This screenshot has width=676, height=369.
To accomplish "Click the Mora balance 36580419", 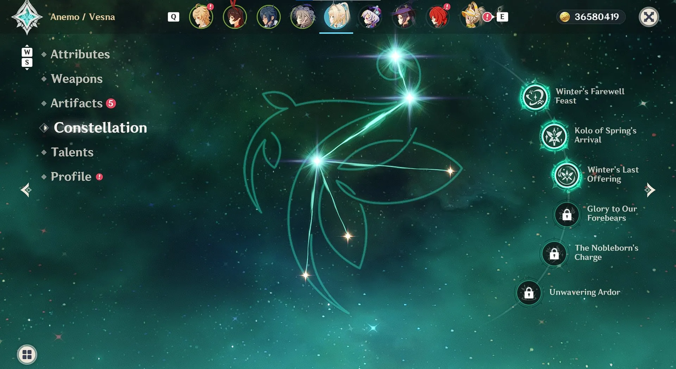I will 591,17.
